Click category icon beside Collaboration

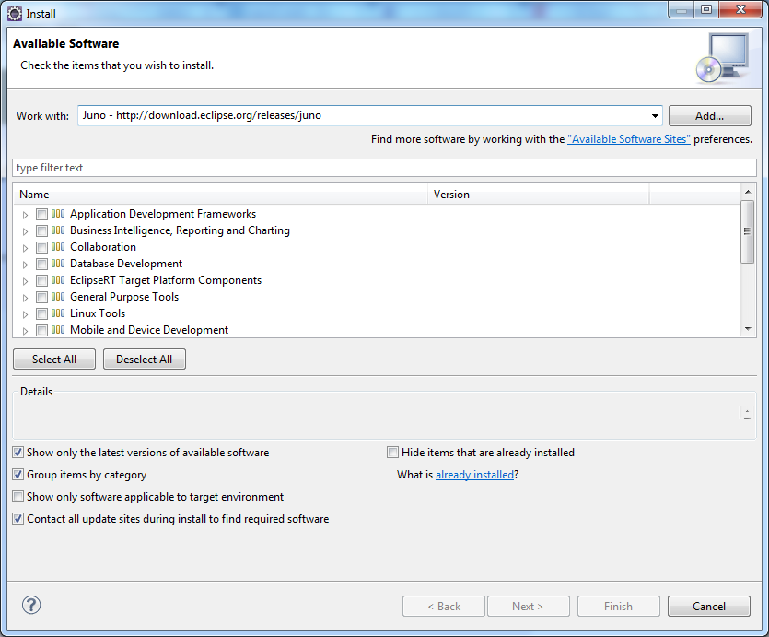coord(58,247)
